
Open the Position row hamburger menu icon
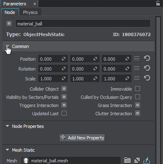137,59
